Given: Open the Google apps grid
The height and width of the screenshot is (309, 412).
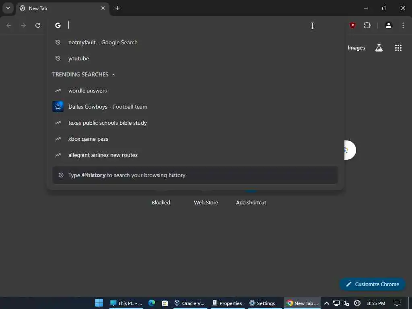Looking at the screenshot, I should (398, 48).
